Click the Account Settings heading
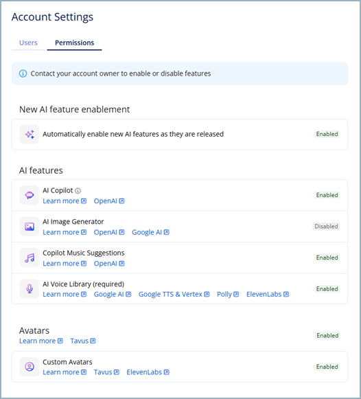Image resolution: width=361 pixels, height=399 pixels. click(52, 17)
